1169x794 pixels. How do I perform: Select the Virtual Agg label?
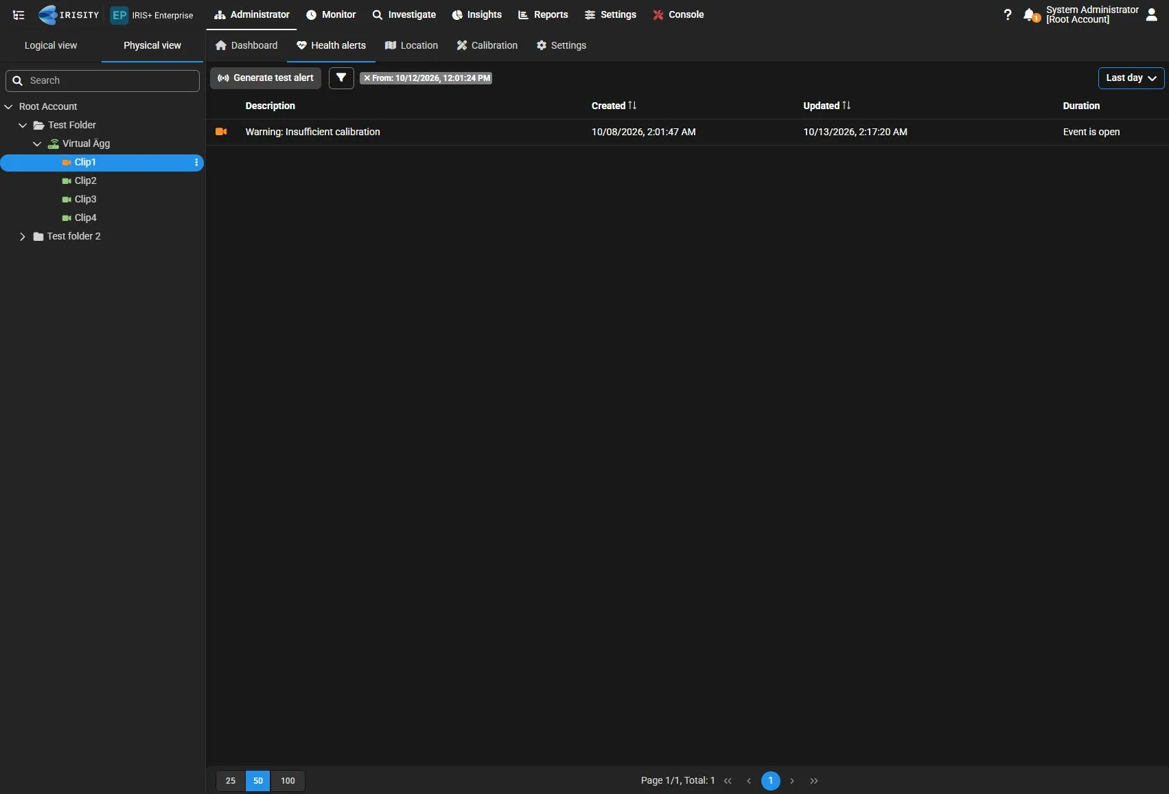(86, 144)
